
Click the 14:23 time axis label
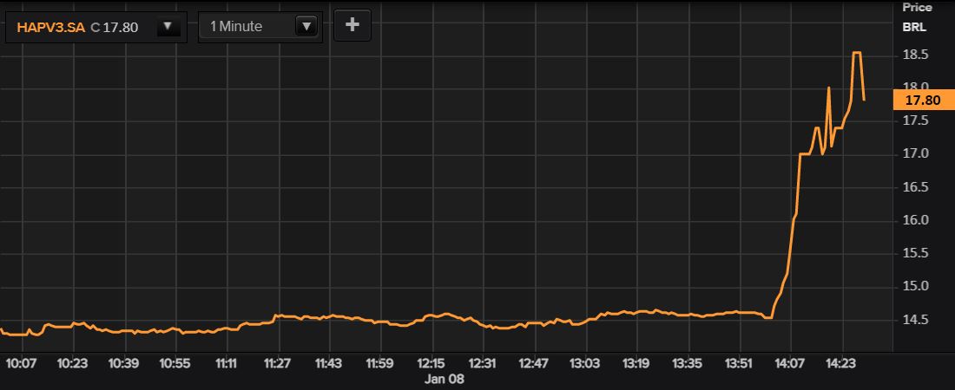[841, 363]
